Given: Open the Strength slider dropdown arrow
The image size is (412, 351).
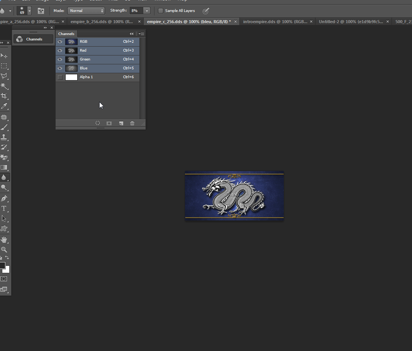Looking at the screenshot, I should point(147,11).
